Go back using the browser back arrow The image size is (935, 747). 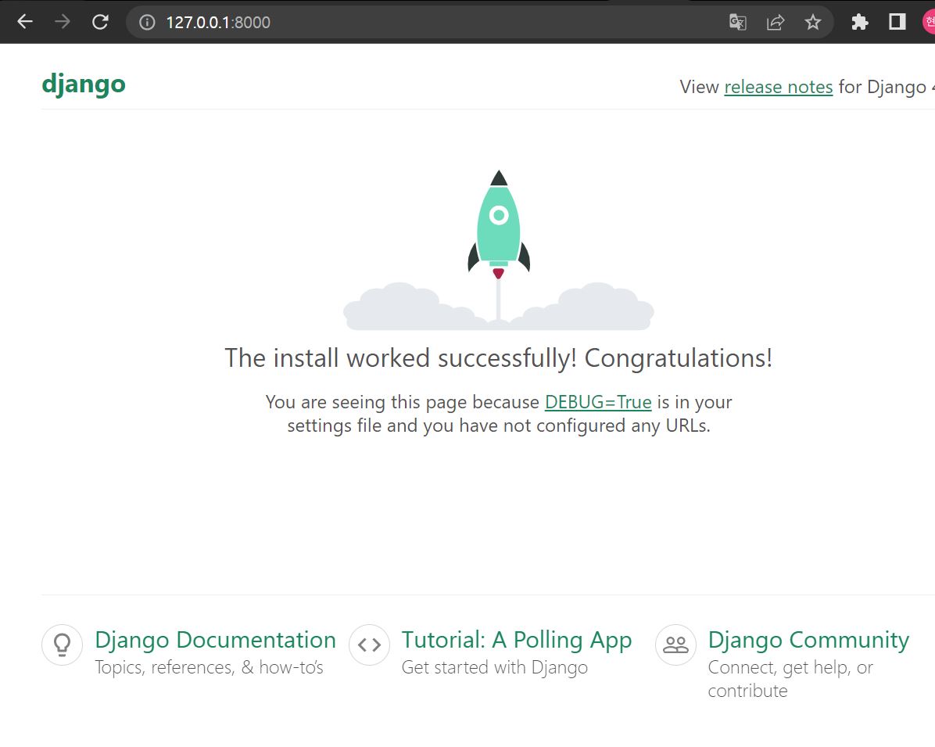(x=24, y=22)
